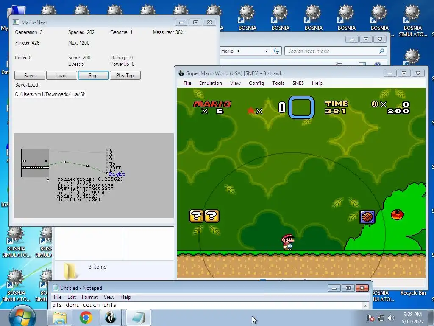Viewport: 434px width, 326px height.
Task: Click the BizHawk title bar icon
Action: [181, 73]
